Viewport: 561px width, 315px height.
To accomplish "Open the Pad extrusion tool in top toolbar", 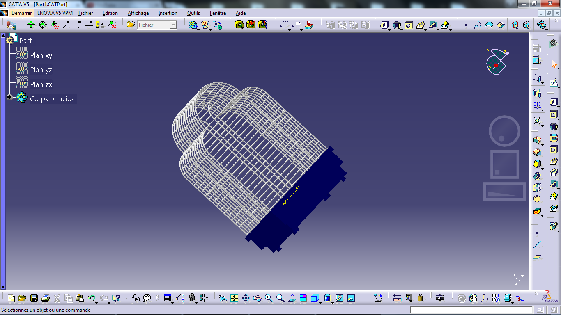I will (384, 25).
